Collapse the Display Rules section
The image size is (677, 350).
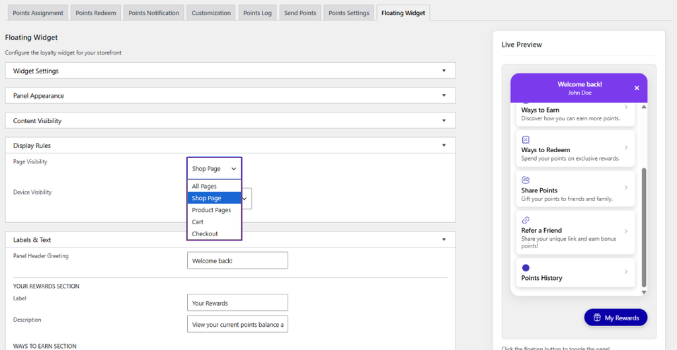click(x=230, y=146)
